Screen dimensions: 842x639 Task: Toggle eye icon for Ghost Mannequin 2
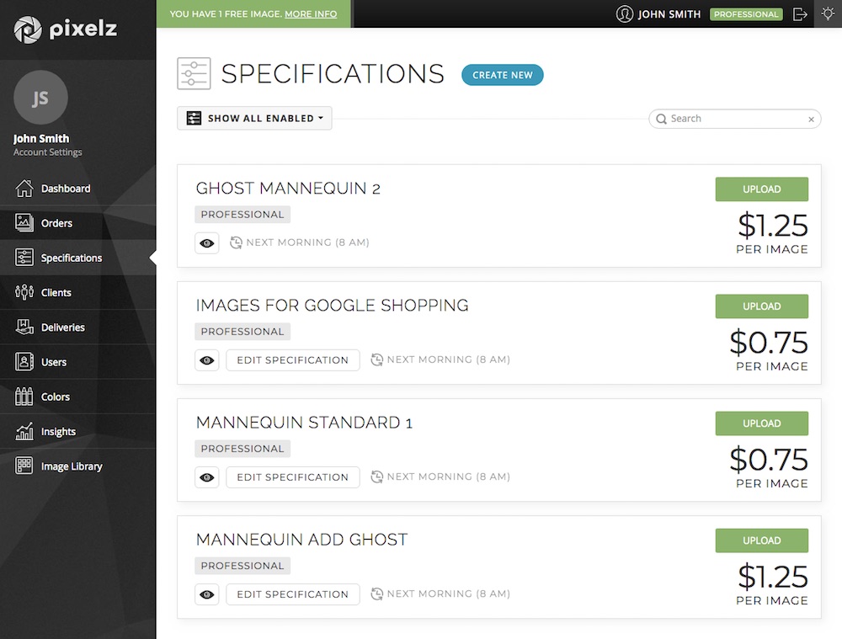click(207, 243)
